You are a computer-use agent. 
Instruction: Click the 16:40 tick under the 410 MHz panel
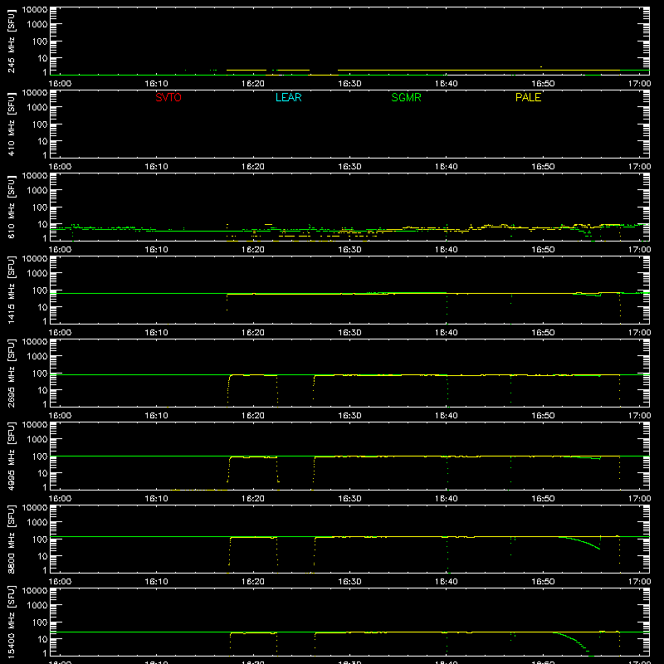pos(446,167)
